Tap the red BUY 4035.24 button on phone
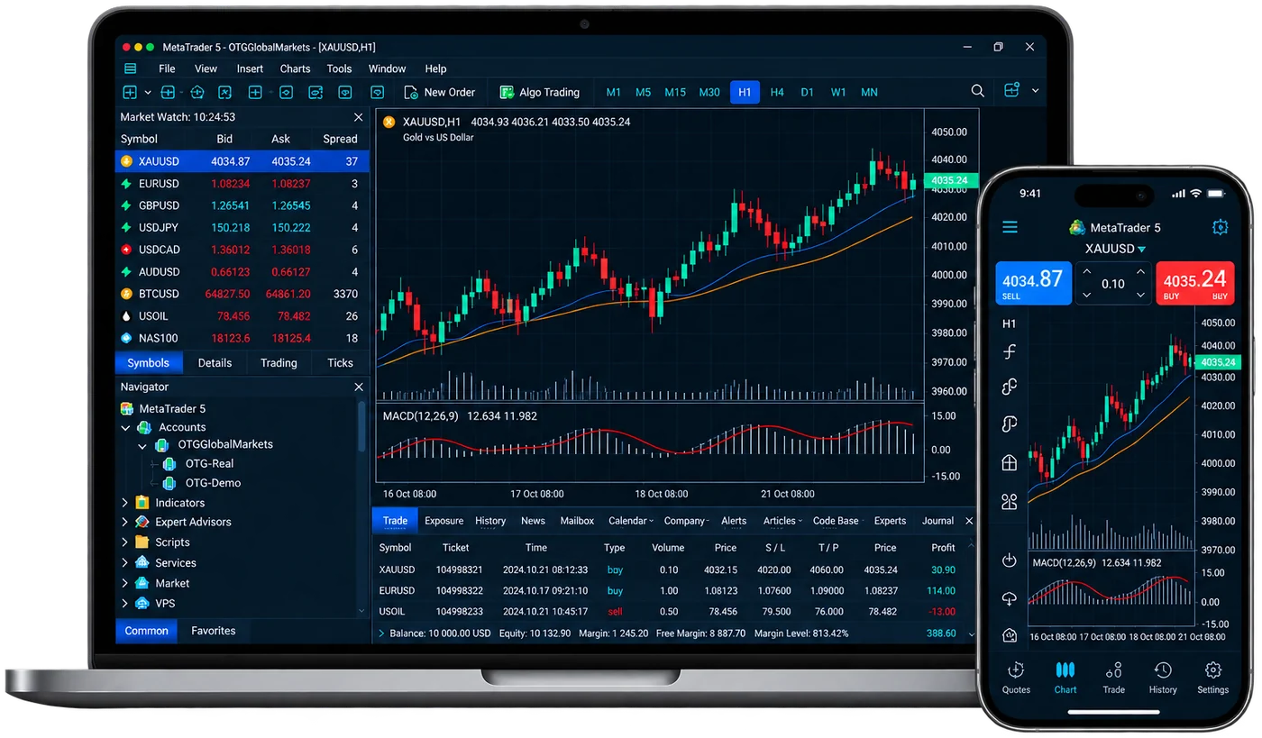The width and height of the screenshot is (1262, 738). [x=1194, y=283]
